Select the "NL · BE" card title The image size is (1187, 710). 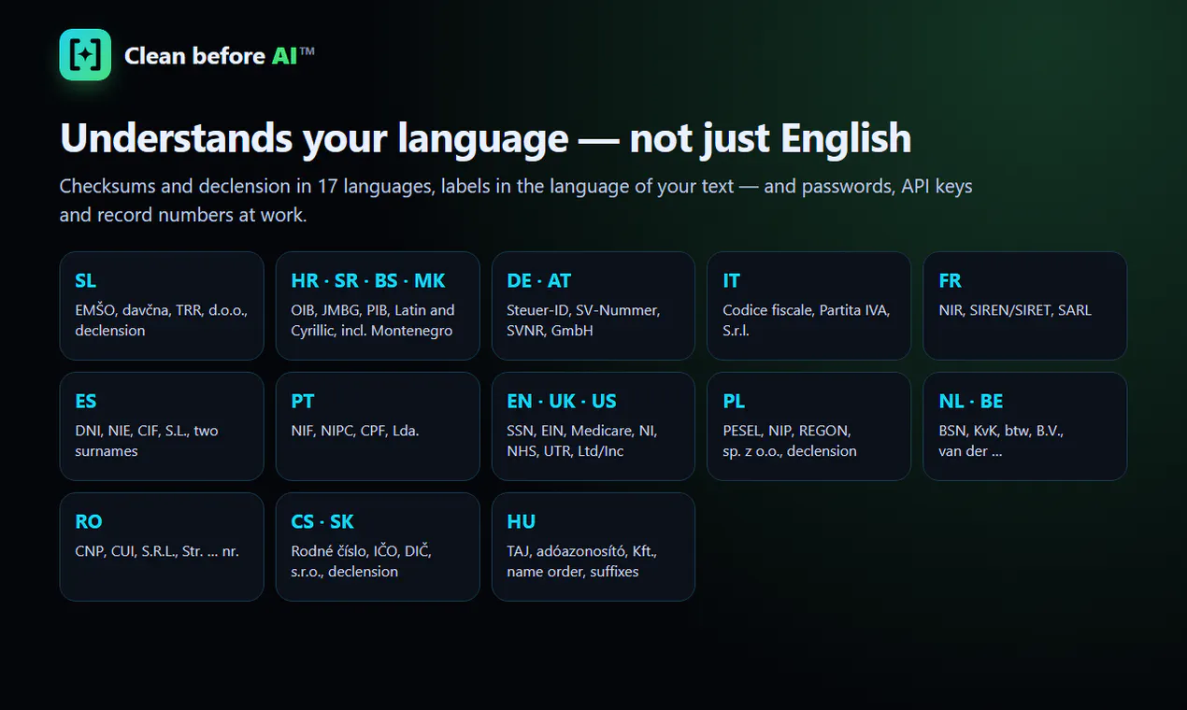tap(970, 401)
